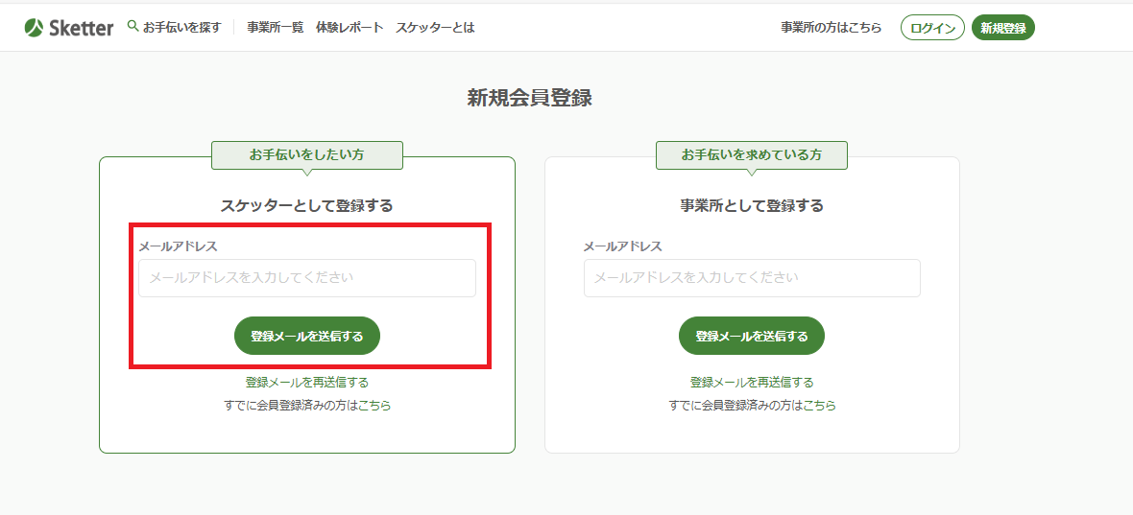
Task: Click the search magnifier お手伝いを探す
Action: pos(174,28)
